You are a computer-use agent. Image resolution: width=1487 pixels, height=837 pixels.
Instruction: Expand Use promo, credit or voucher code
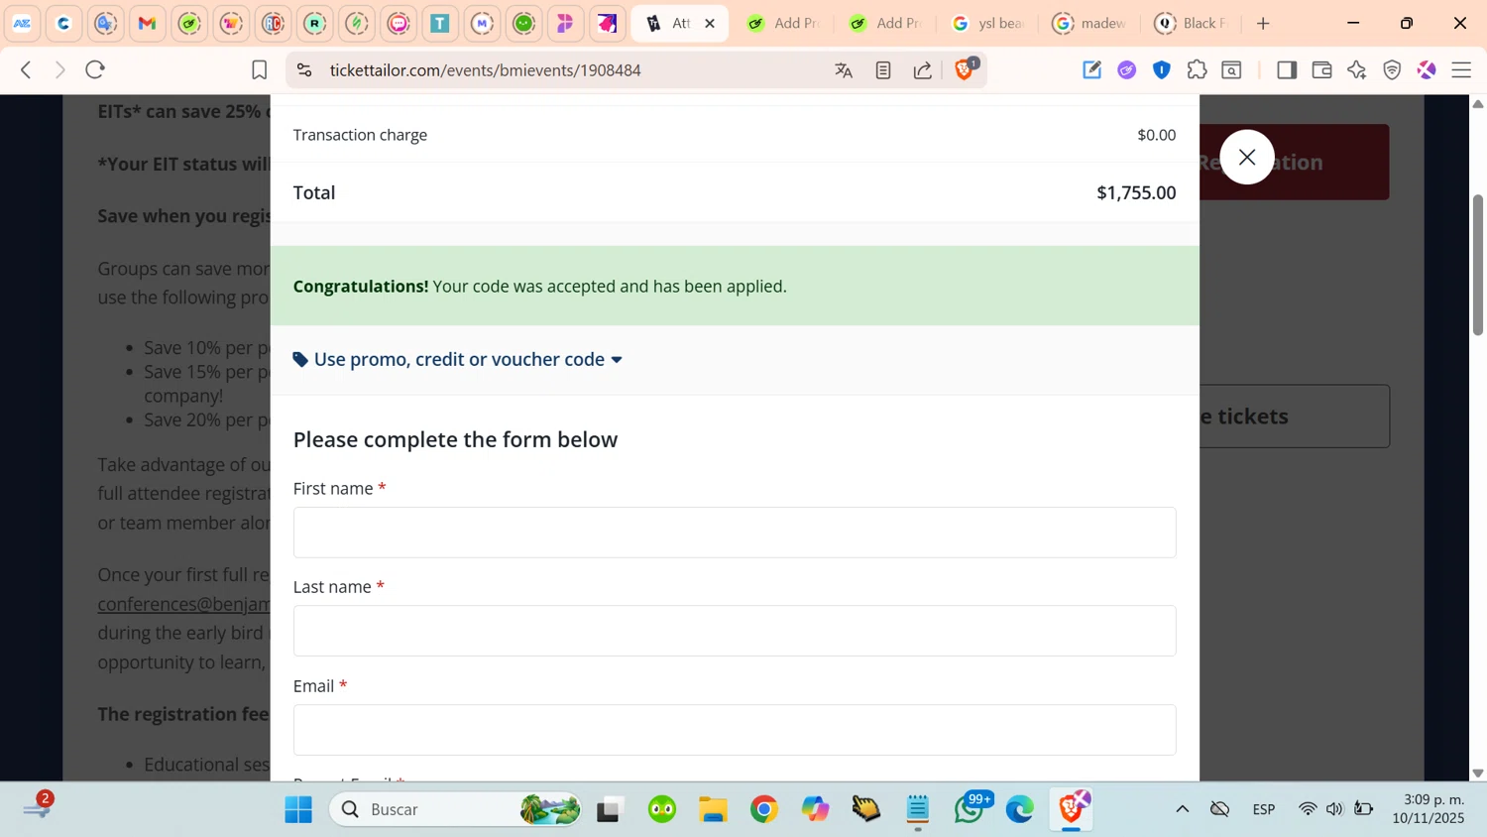click(x=458, y=359)
